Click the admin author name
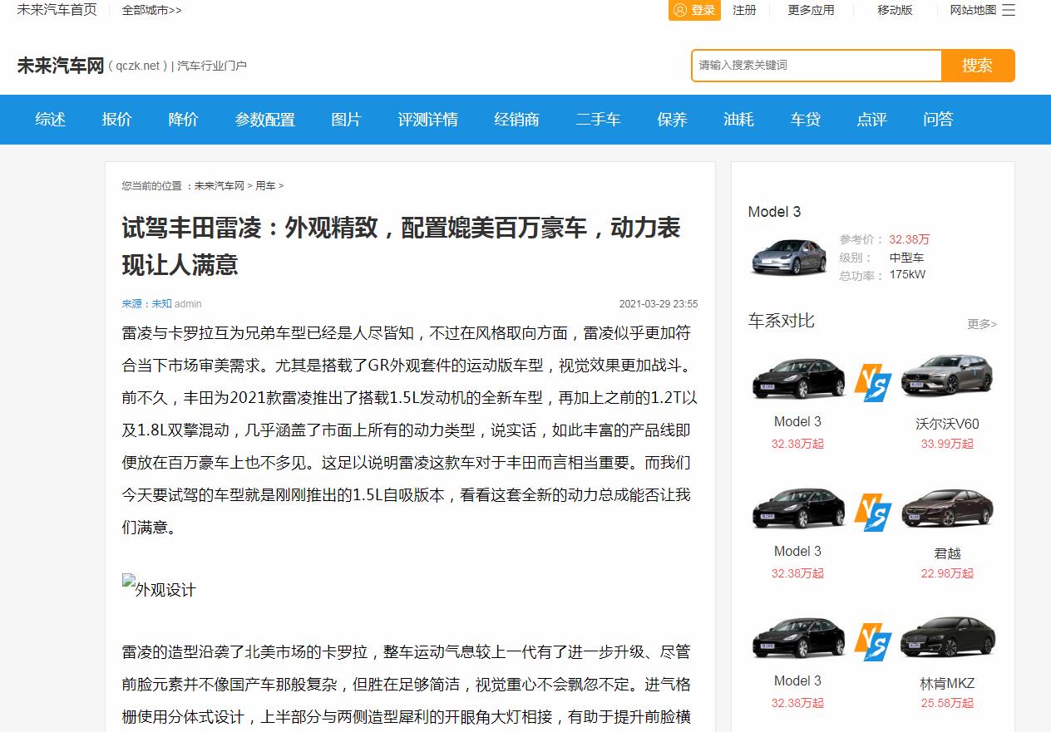Viewport: 1051px width, 732px height. (188, 304)
